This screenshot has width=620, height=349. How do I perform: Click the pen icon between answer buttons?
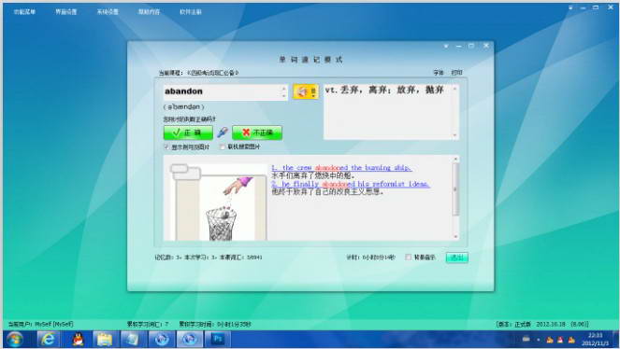(223, 133)
